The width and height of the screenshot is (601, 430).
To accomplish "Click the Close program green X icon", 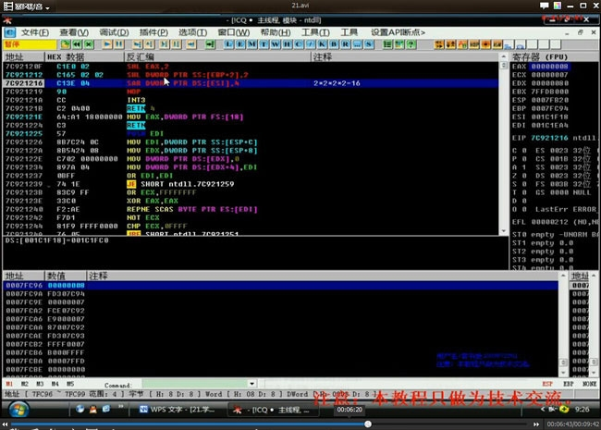I will [89, 44].
